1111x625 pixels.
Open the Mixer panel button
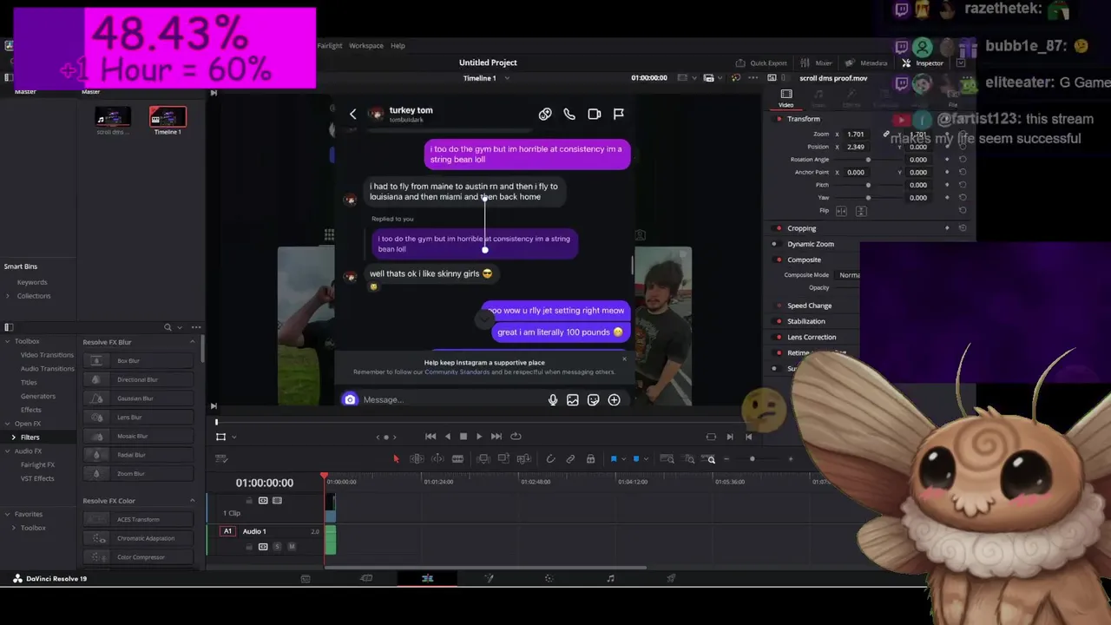tap(817, 62)
